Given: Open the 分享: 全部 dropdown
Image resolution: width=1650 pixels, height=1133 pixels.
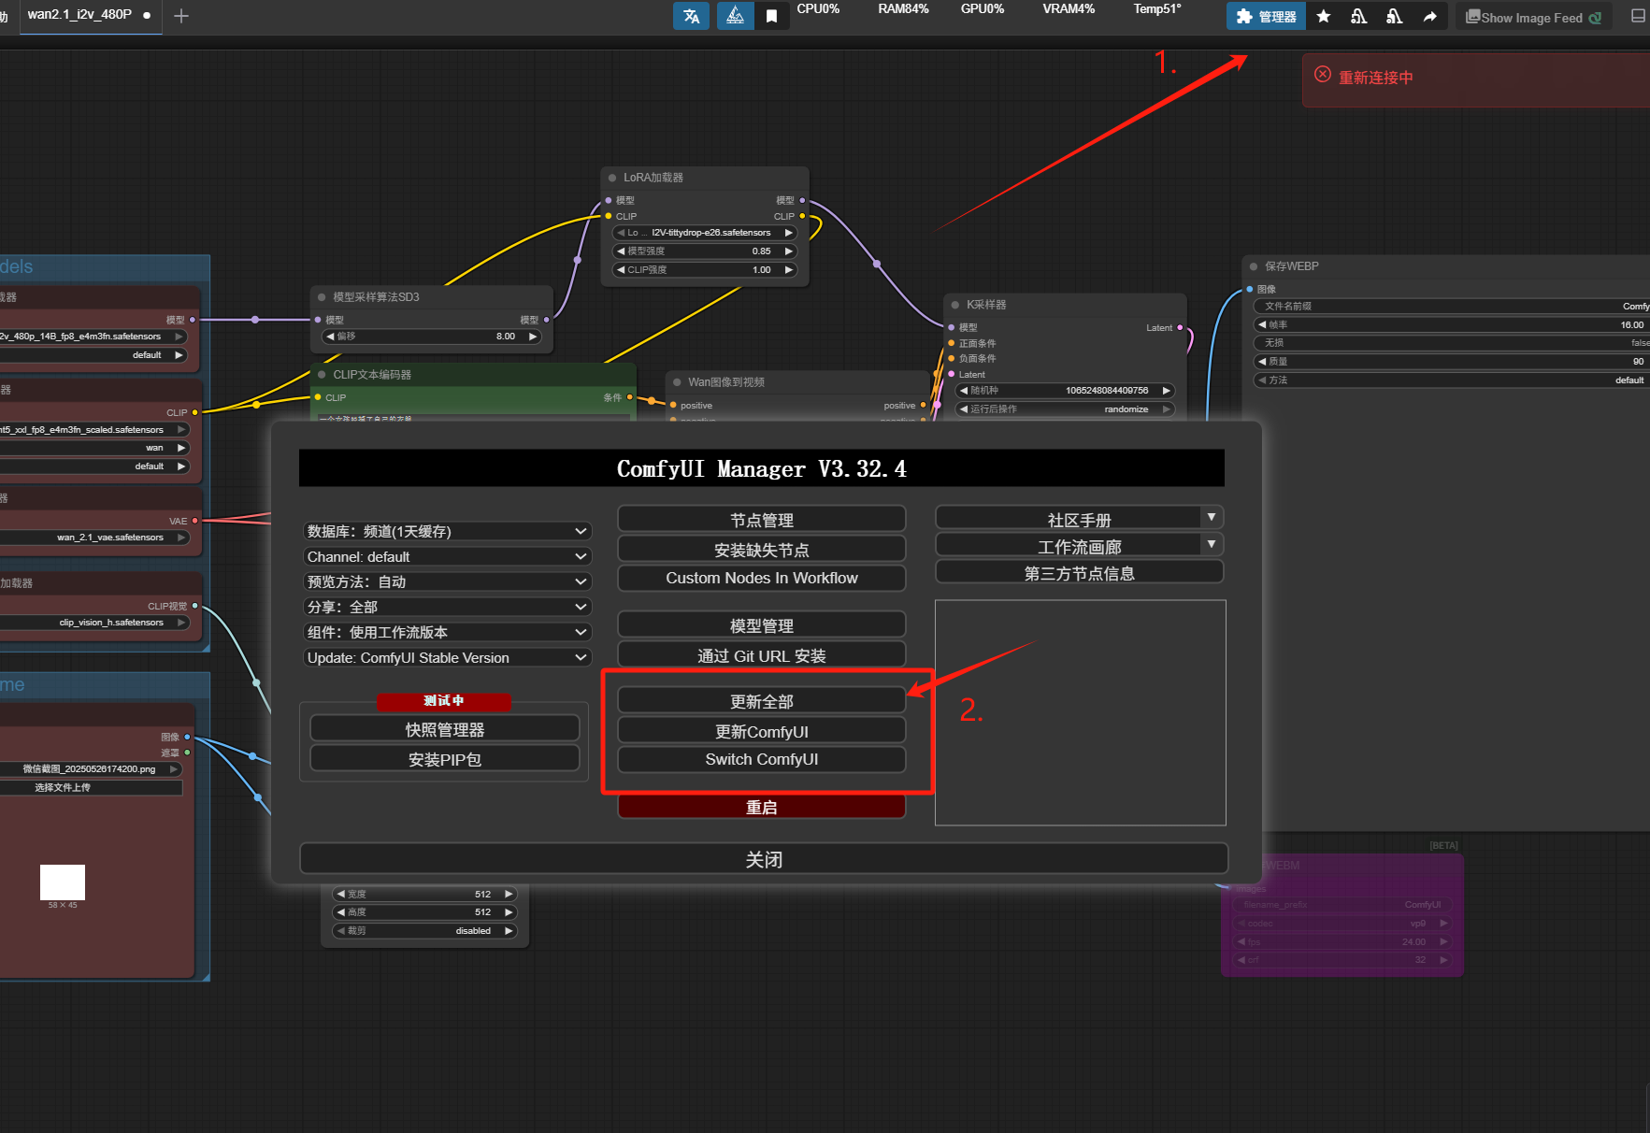Looking at the screenshot, I should click(x=448, y=607).
